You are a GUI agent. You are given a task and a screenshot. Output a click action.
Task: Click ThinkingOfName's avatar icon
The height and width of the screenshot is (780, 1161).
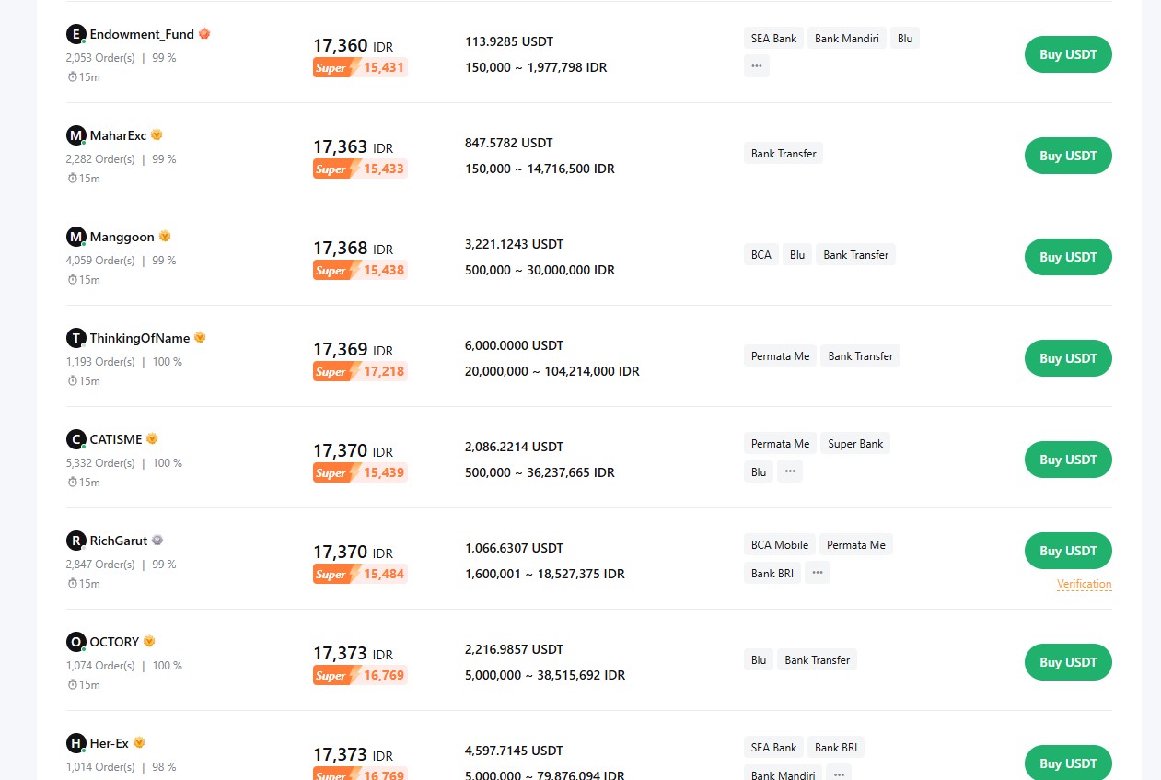pyautogui.click(x=75, y=338)
